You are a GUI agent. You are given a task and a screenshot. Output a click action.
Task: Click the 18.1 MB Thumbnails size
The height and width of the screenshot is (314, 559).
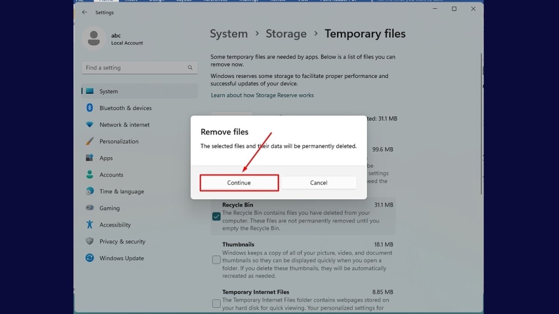coord(383,245)
